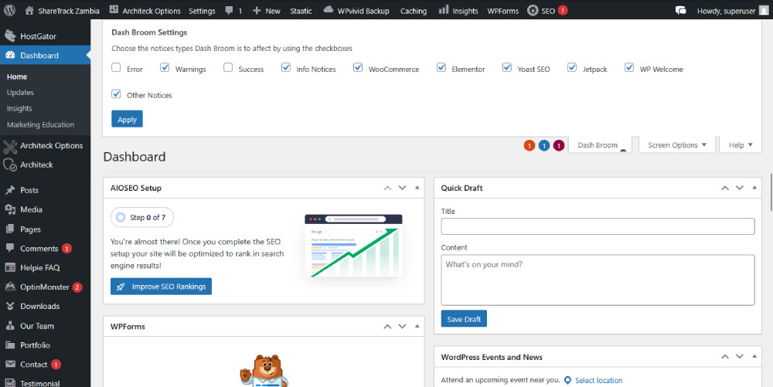
Task: Open Posts via the pushpin icon
Action: coord(10,190)
